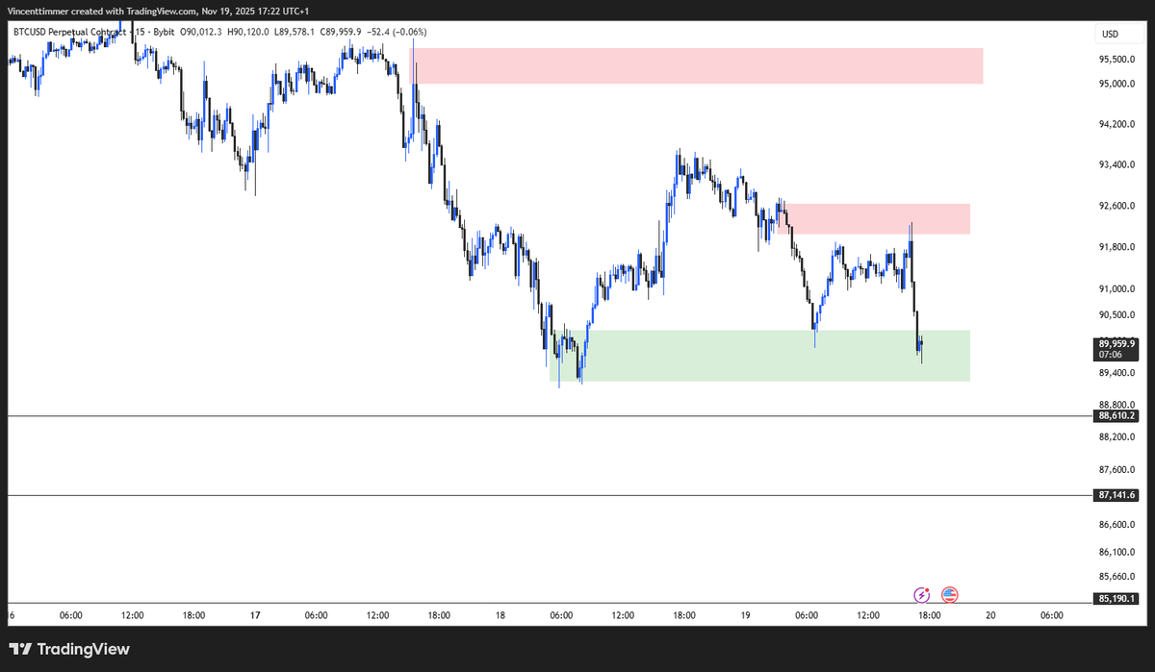Click the purple lightning event icon
Screen dimensions: 1155x672
click(922, 595)
